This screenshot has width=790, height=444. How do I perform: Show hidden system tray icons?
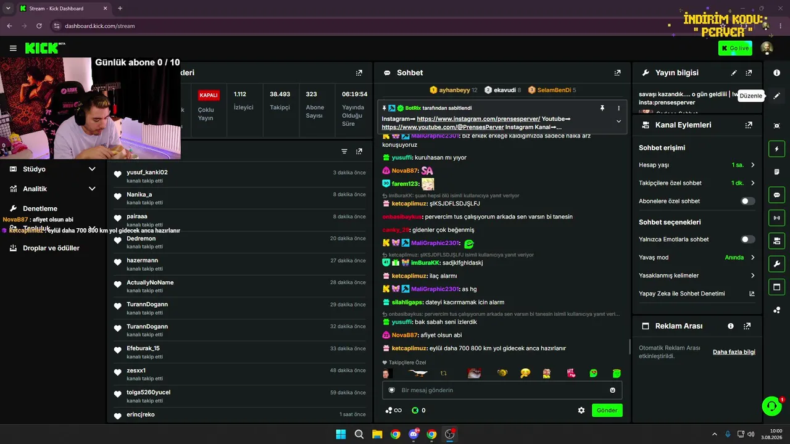(715, 434)
